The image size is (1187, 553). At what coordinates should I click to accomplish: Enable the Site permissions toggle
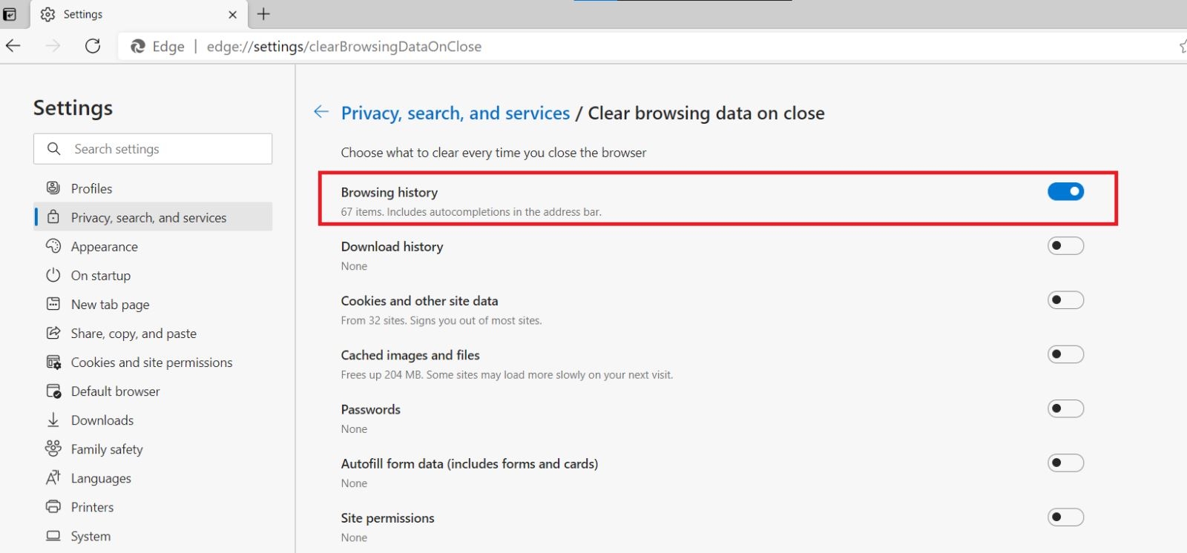(1066, 517)
